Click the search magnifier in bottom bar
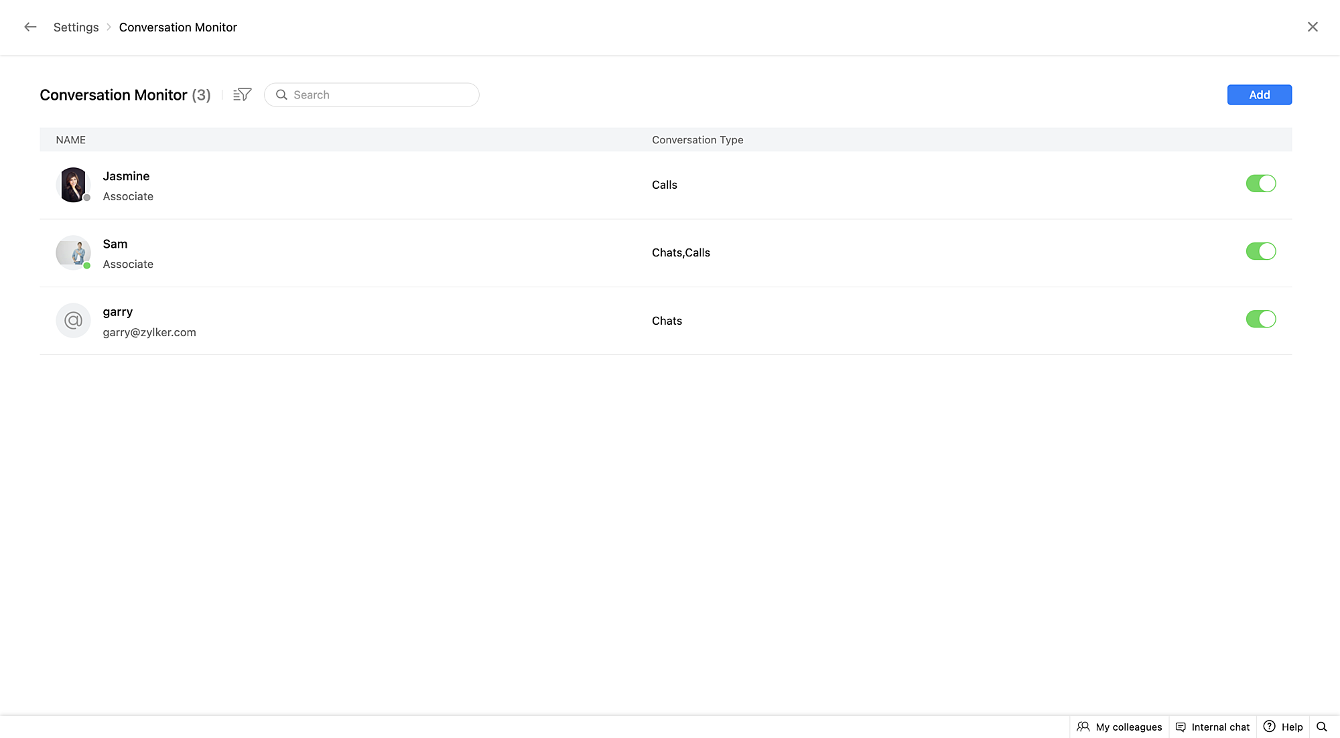 point(1321,727)
